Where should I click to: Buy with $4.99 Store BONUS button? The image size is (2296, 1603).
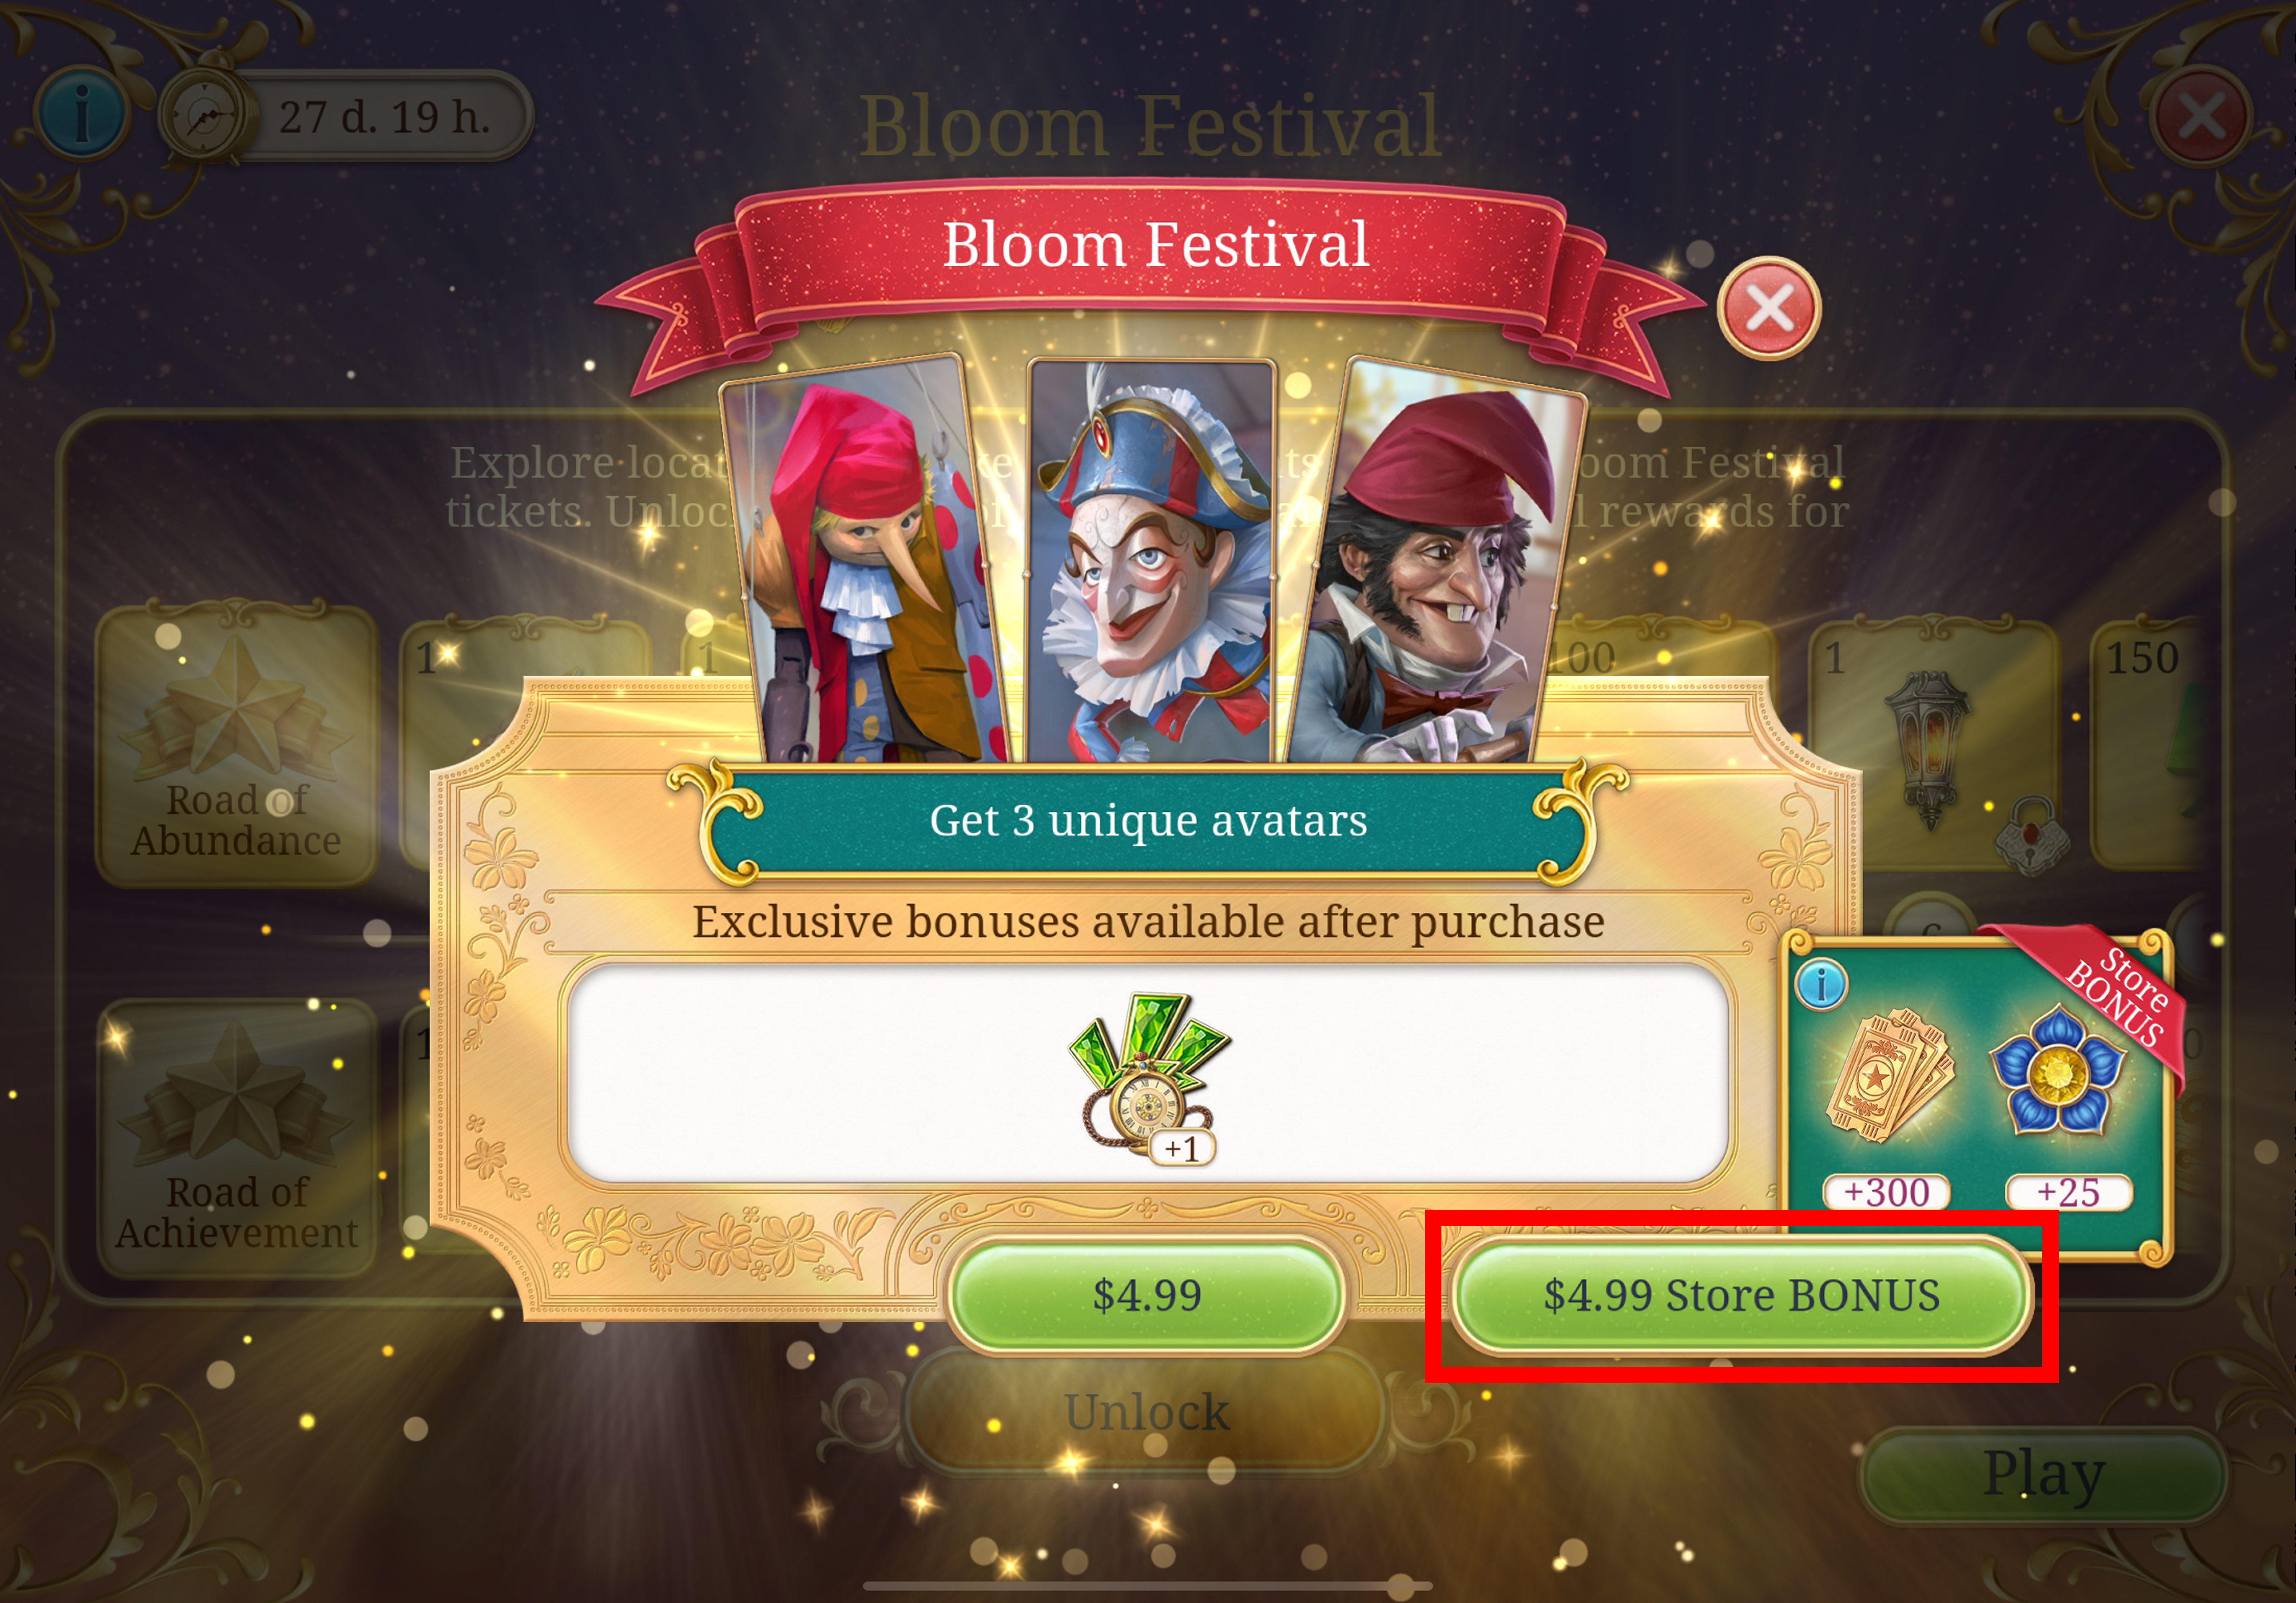(x=1741, y=1295)
